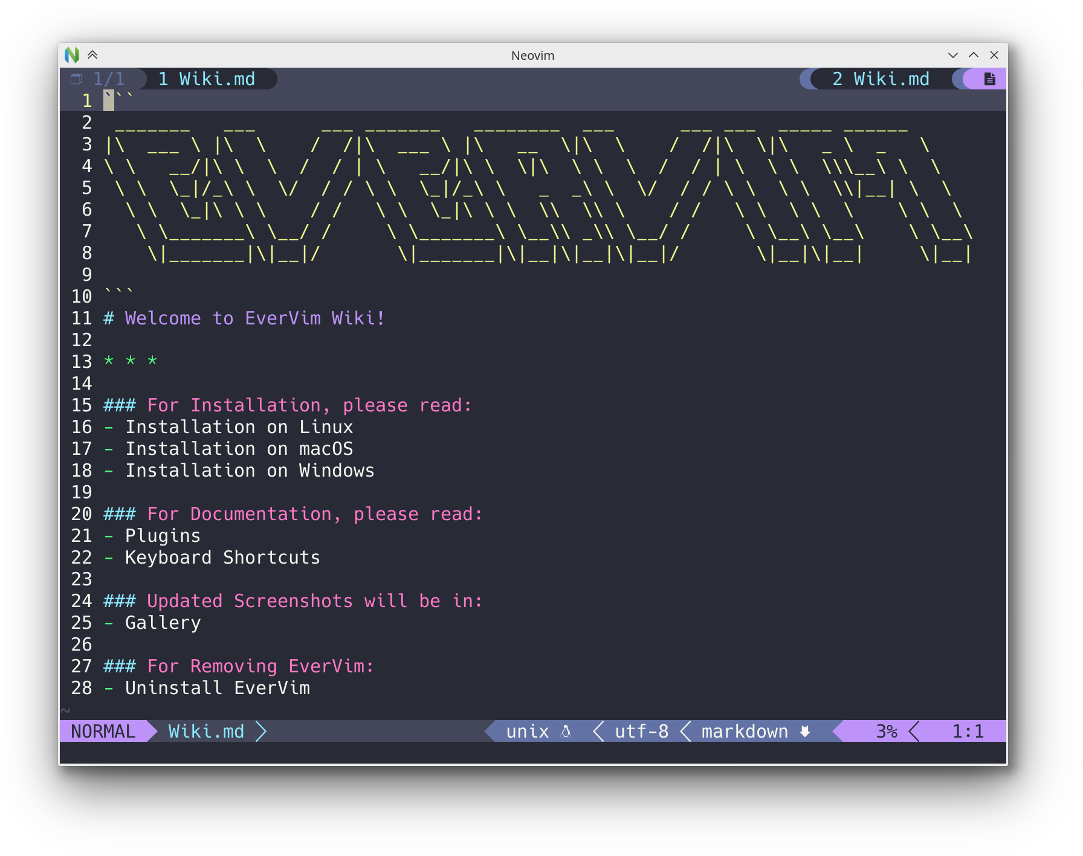Viewport: 1083px width, 856px height.
Task: Click the Neovim logo icon in title bar
Action: (x=72, y=55)
